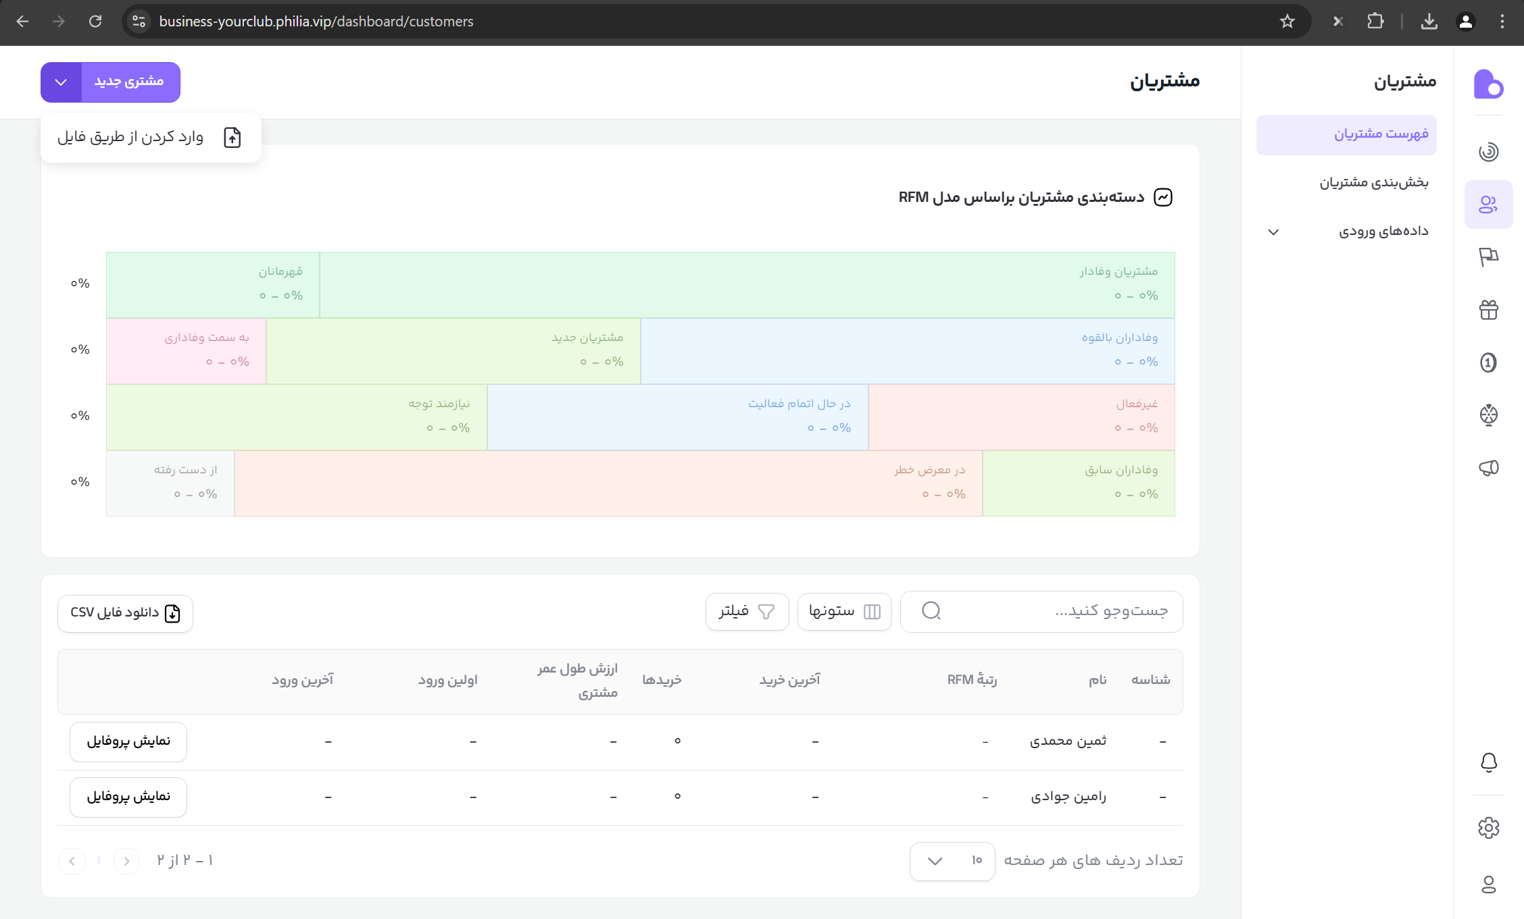Open the megaphone announcements sidebar icon
1524x919 pixels.
pos(1488,468)
